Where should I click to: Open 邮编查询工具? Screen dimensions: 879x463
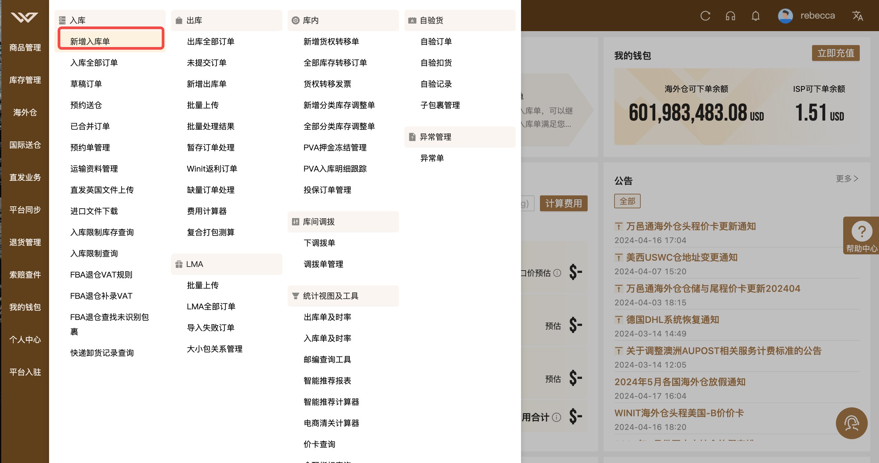coord(327,359)
